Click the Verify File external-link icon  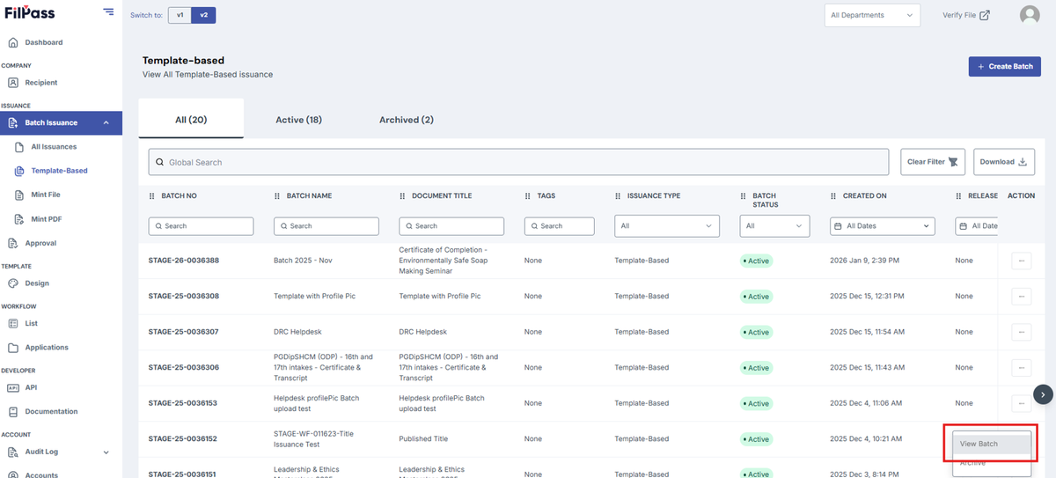click(985, 15)
